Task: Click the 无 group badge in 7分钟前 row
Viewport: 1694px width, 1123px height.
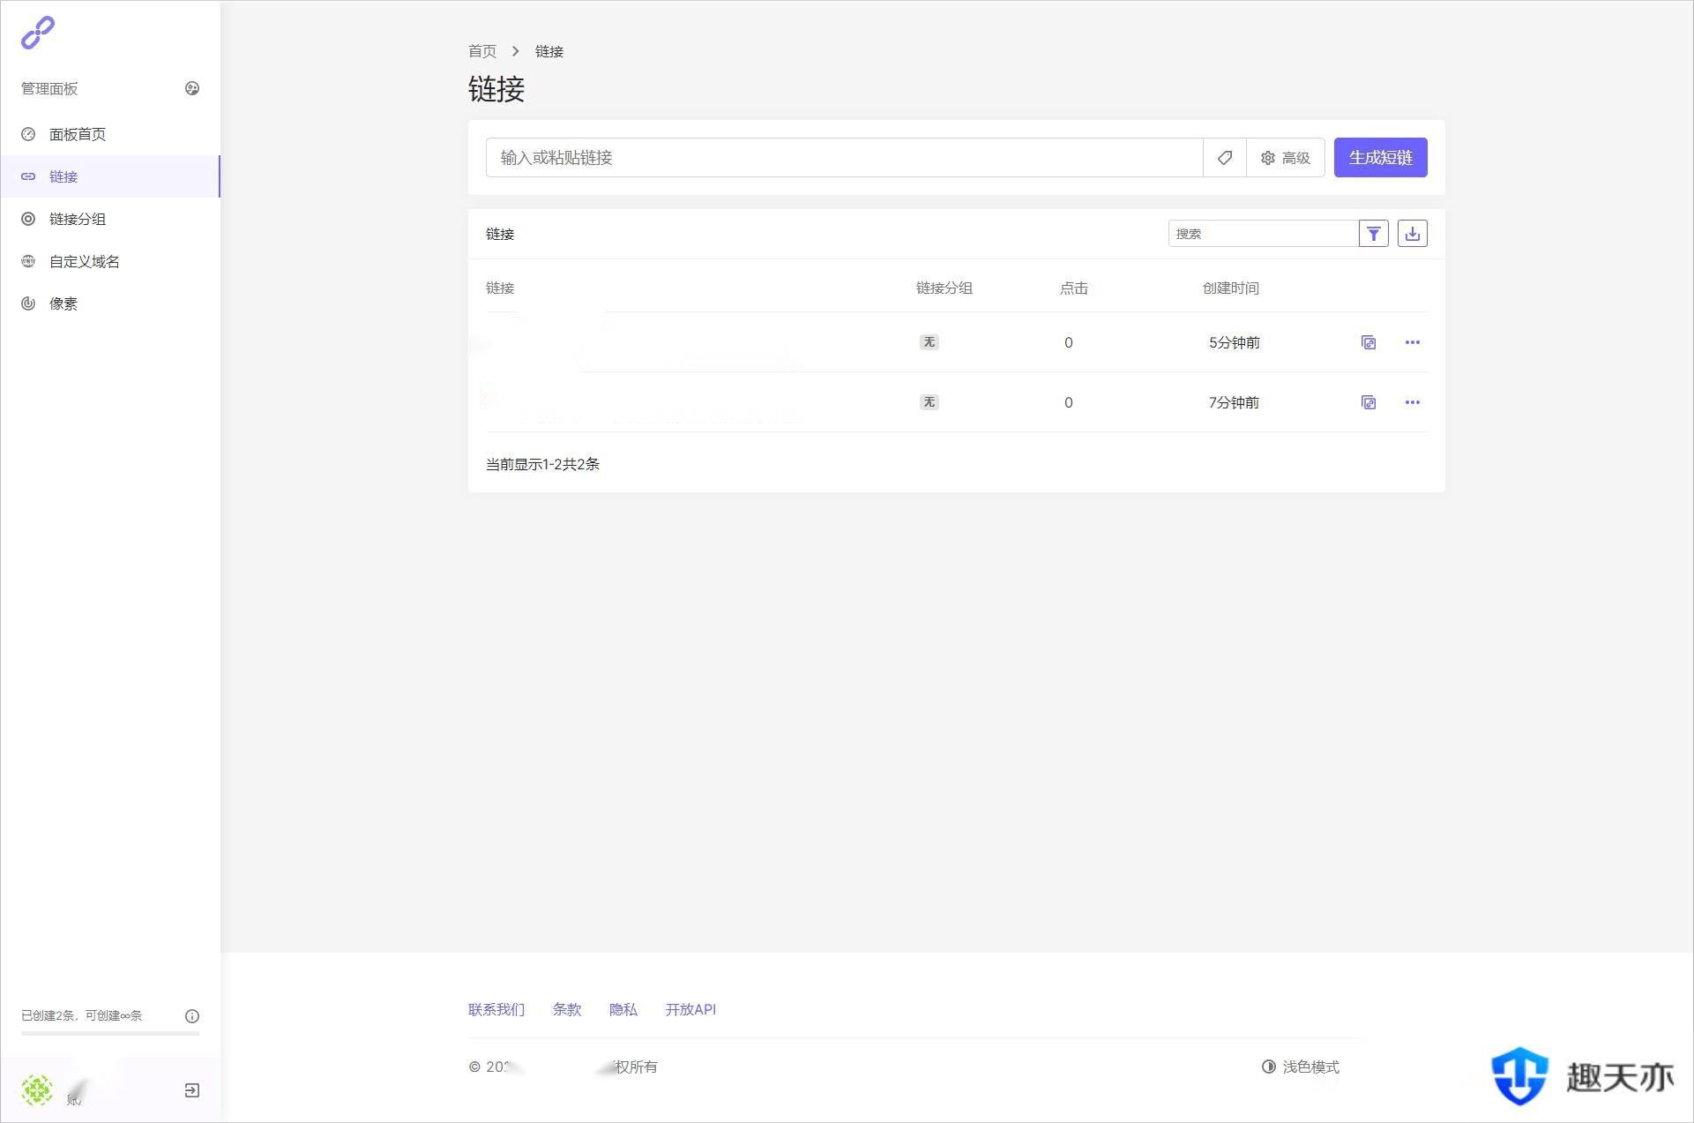Action: point(929,402)
